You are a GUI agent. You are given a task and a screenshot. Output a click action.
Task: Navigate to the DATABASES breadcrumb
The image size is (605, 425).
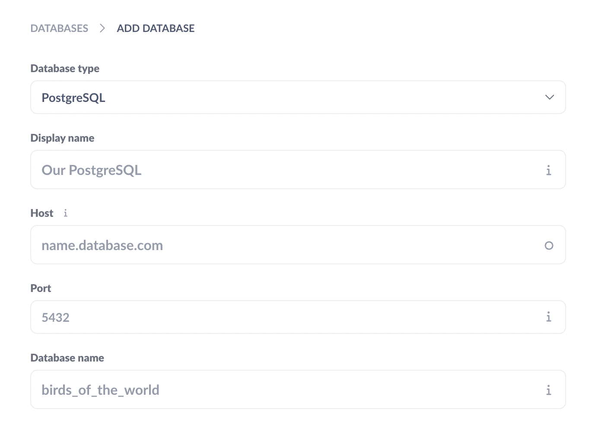point(59,28)
